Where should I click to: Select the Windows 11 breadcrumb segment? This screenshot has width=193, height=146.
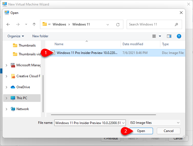[x=81, y=24]
